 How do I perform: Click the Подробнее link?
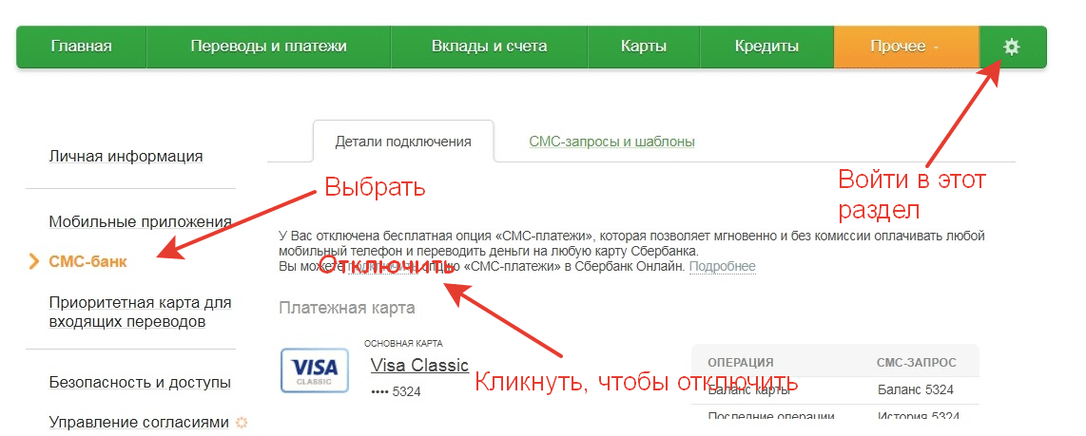pos(723,266)
